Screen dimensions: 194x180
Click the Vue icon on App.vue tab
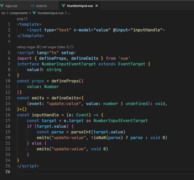(x=2, y=6)
